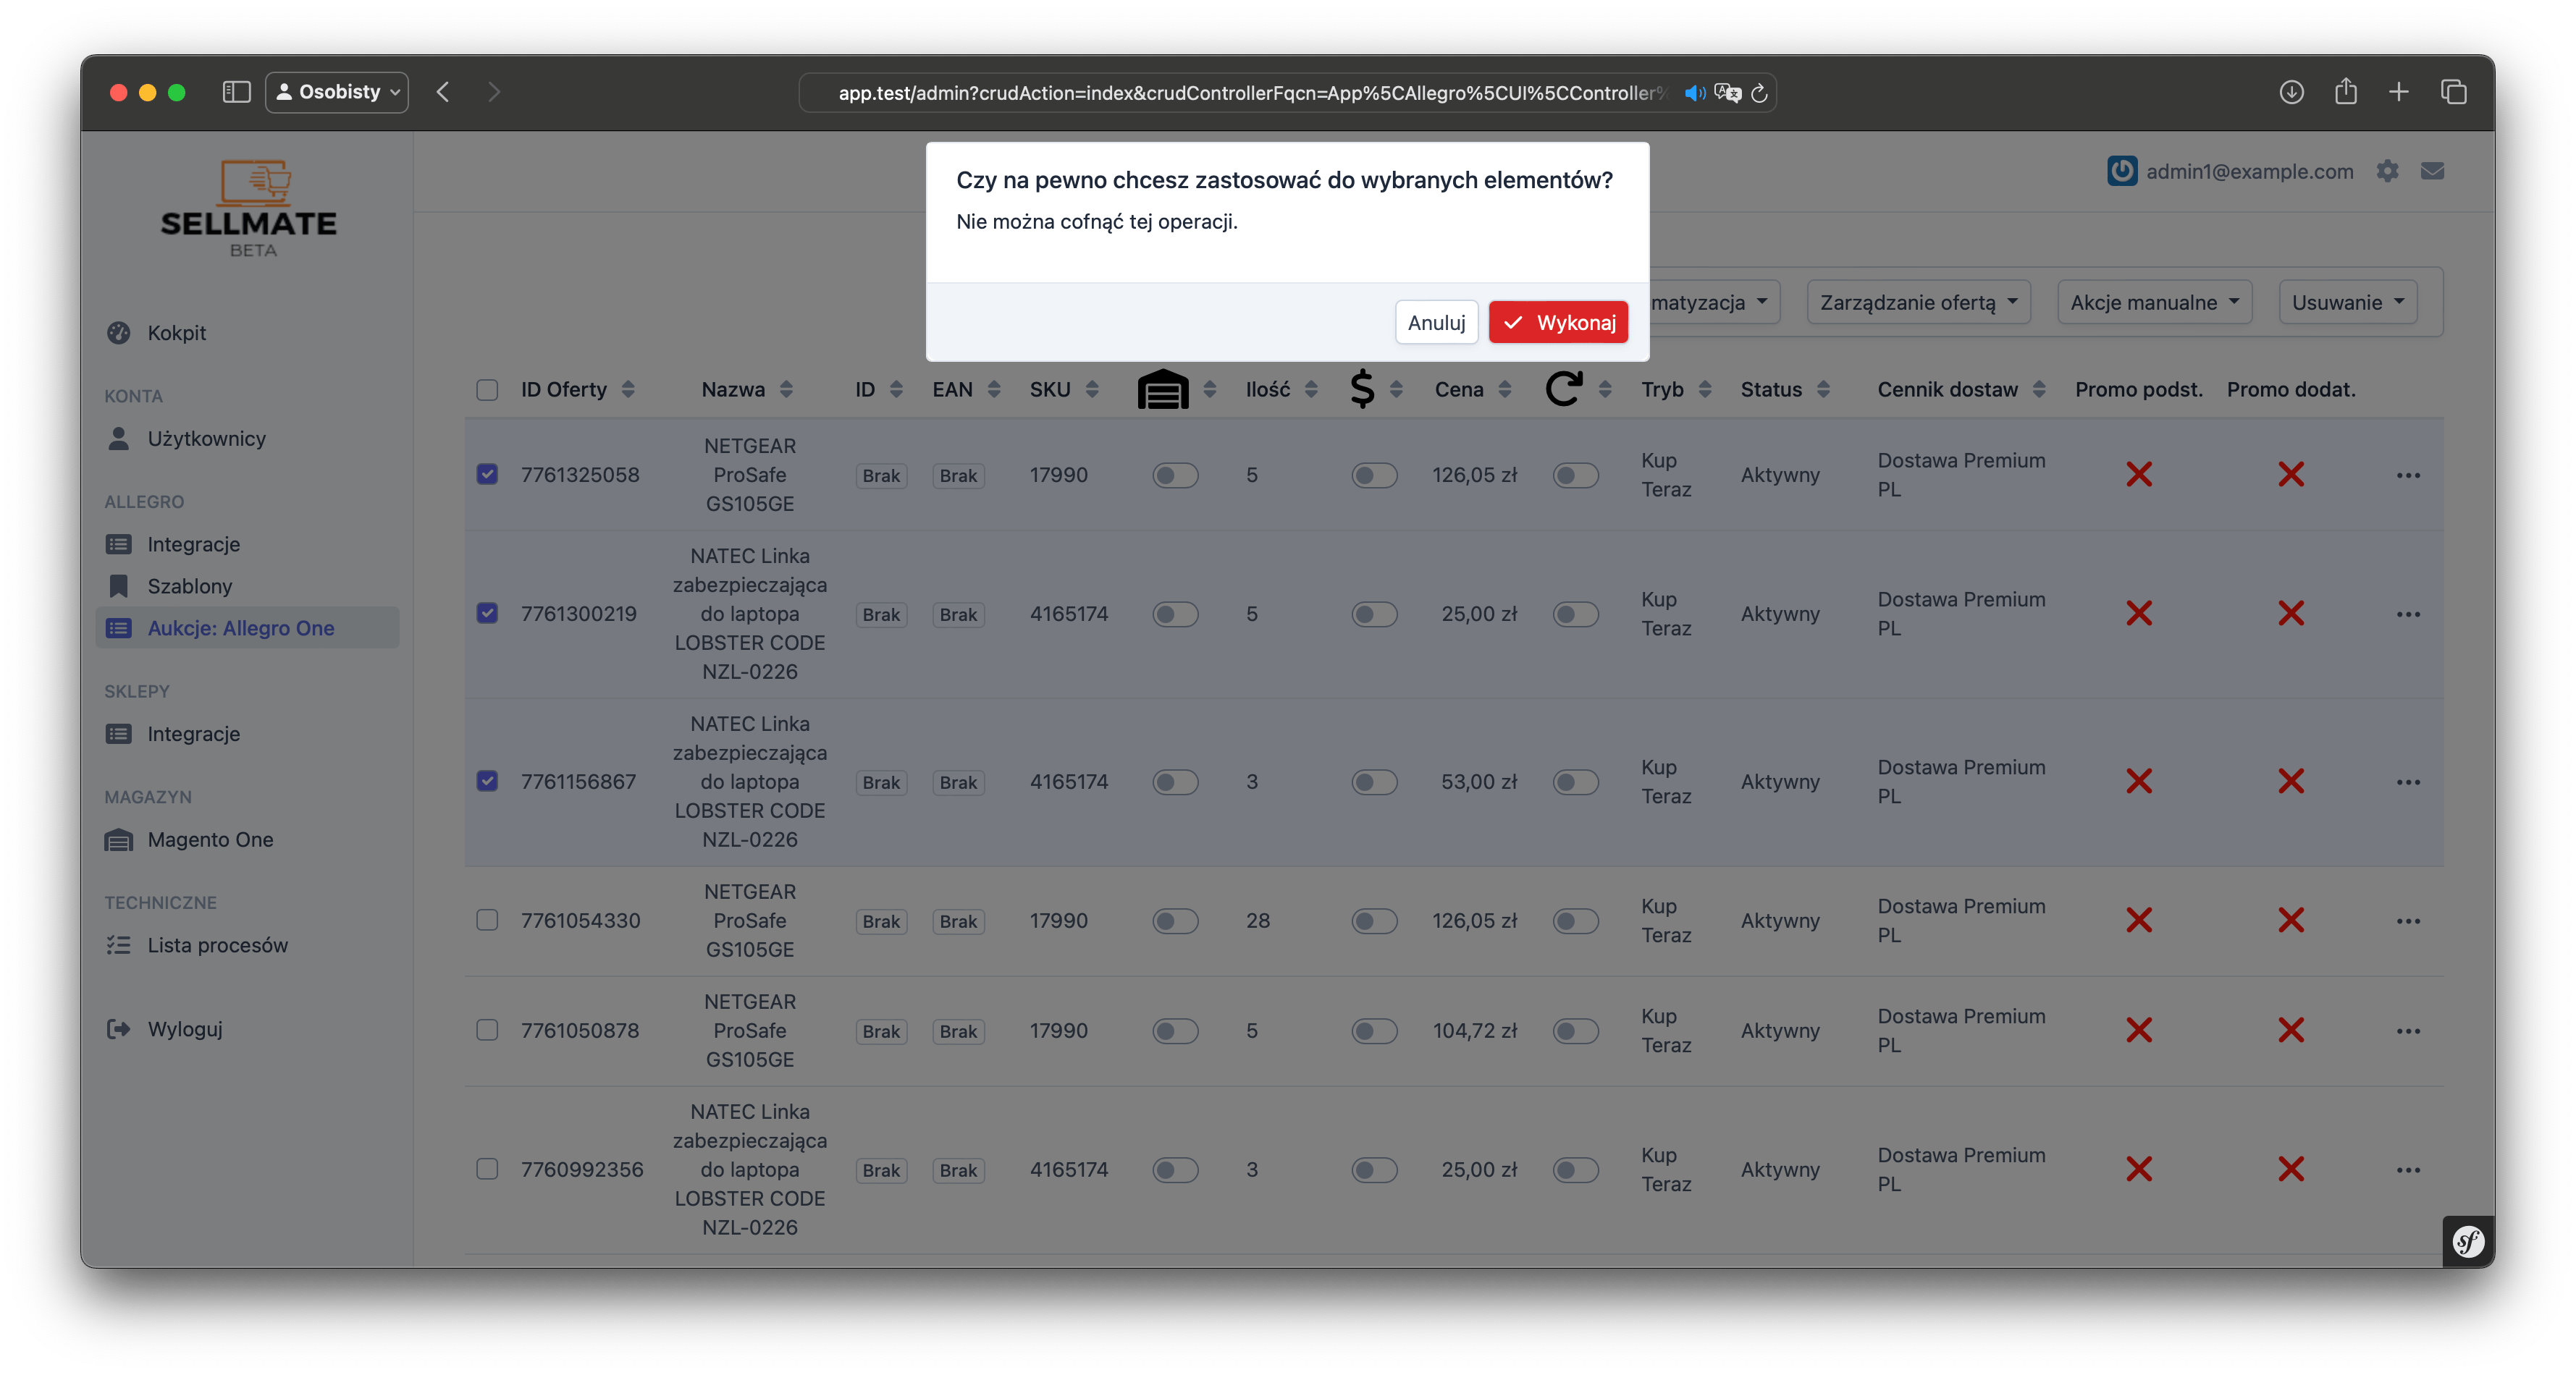Open the Kokpit dashboard
Viewport: 2576px width, 1375px height.
click(176, 333)
